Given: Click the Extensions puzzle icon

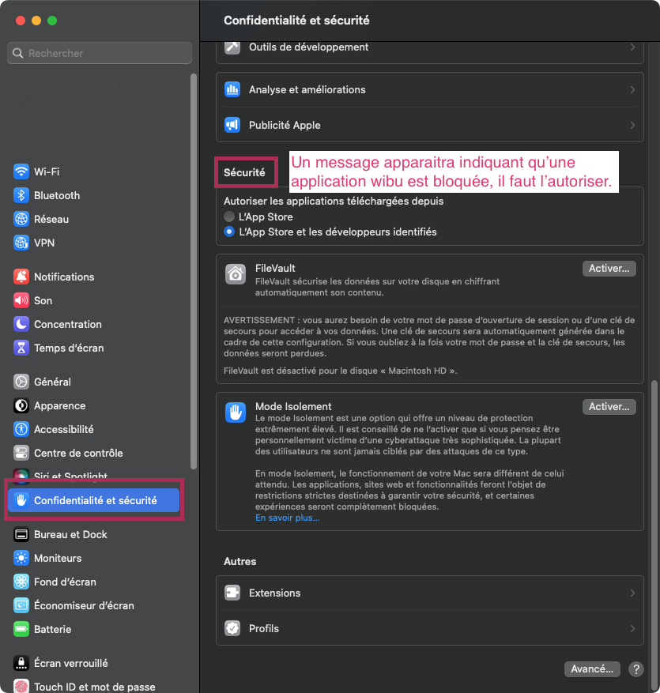Looking at the screenshot, I should (x=232, y=593).
